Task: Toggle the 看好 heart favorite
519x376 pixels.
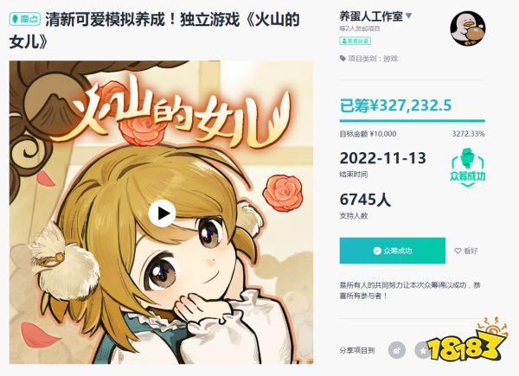Action: click(466, 251)
